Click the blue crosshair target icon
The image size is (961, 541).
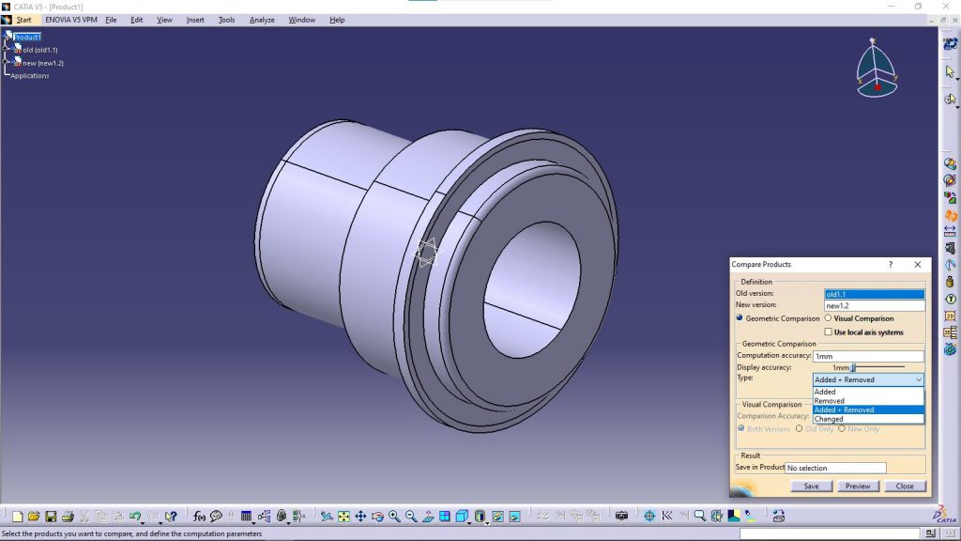(x=649, y=517)
